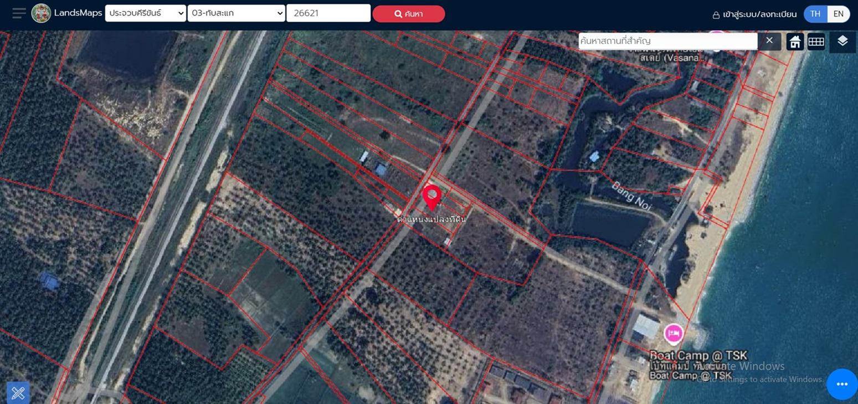Viewport: 858px width, 404px height.
Task: Click the grid table icon button
Action: tap(816, 42)
